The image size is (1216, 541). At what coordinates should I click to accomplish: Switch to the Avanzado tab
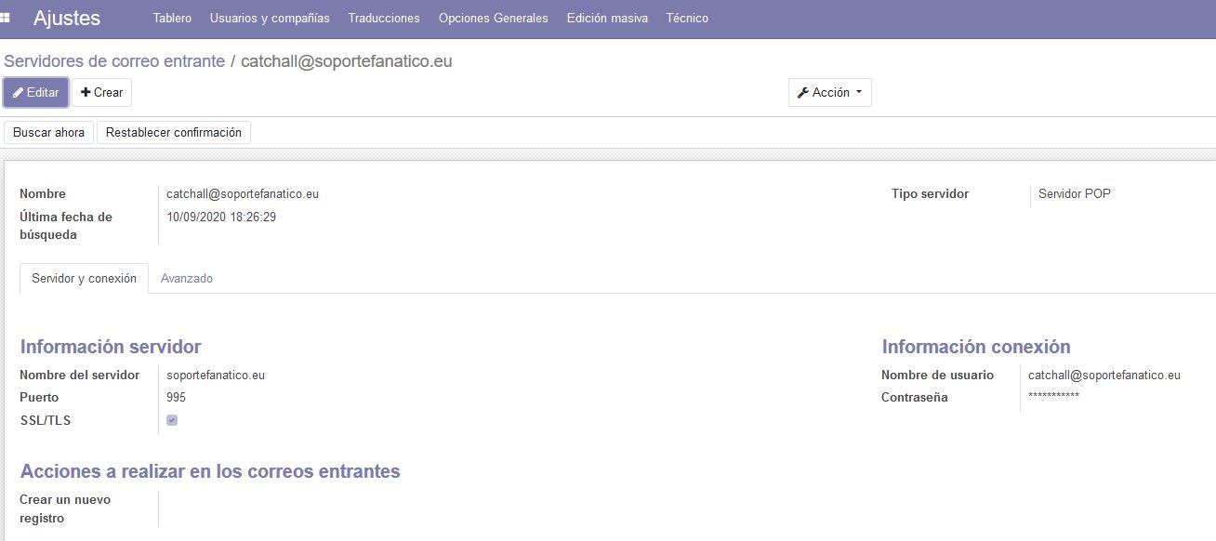pyautogui.click(x=187, y=278)
